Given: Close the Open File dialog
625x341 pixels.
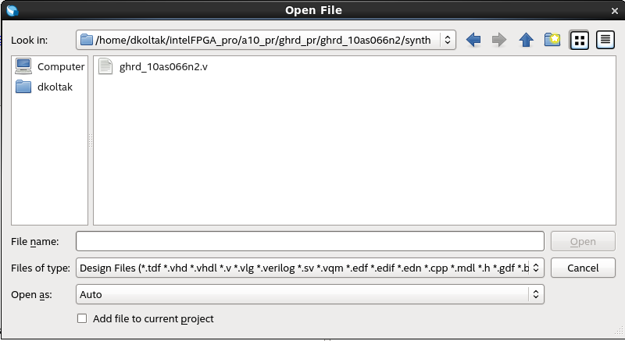Looking at the screenshot, I should 614,10.
